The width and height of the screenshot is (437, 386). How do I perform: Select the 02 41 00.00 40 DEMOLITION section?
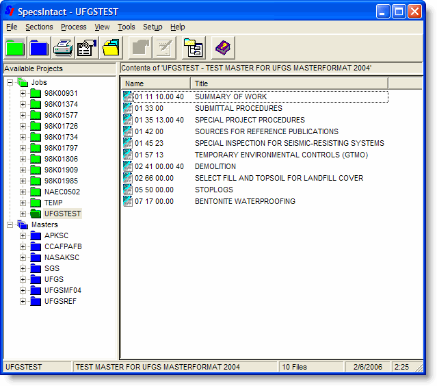pos(215,166)
